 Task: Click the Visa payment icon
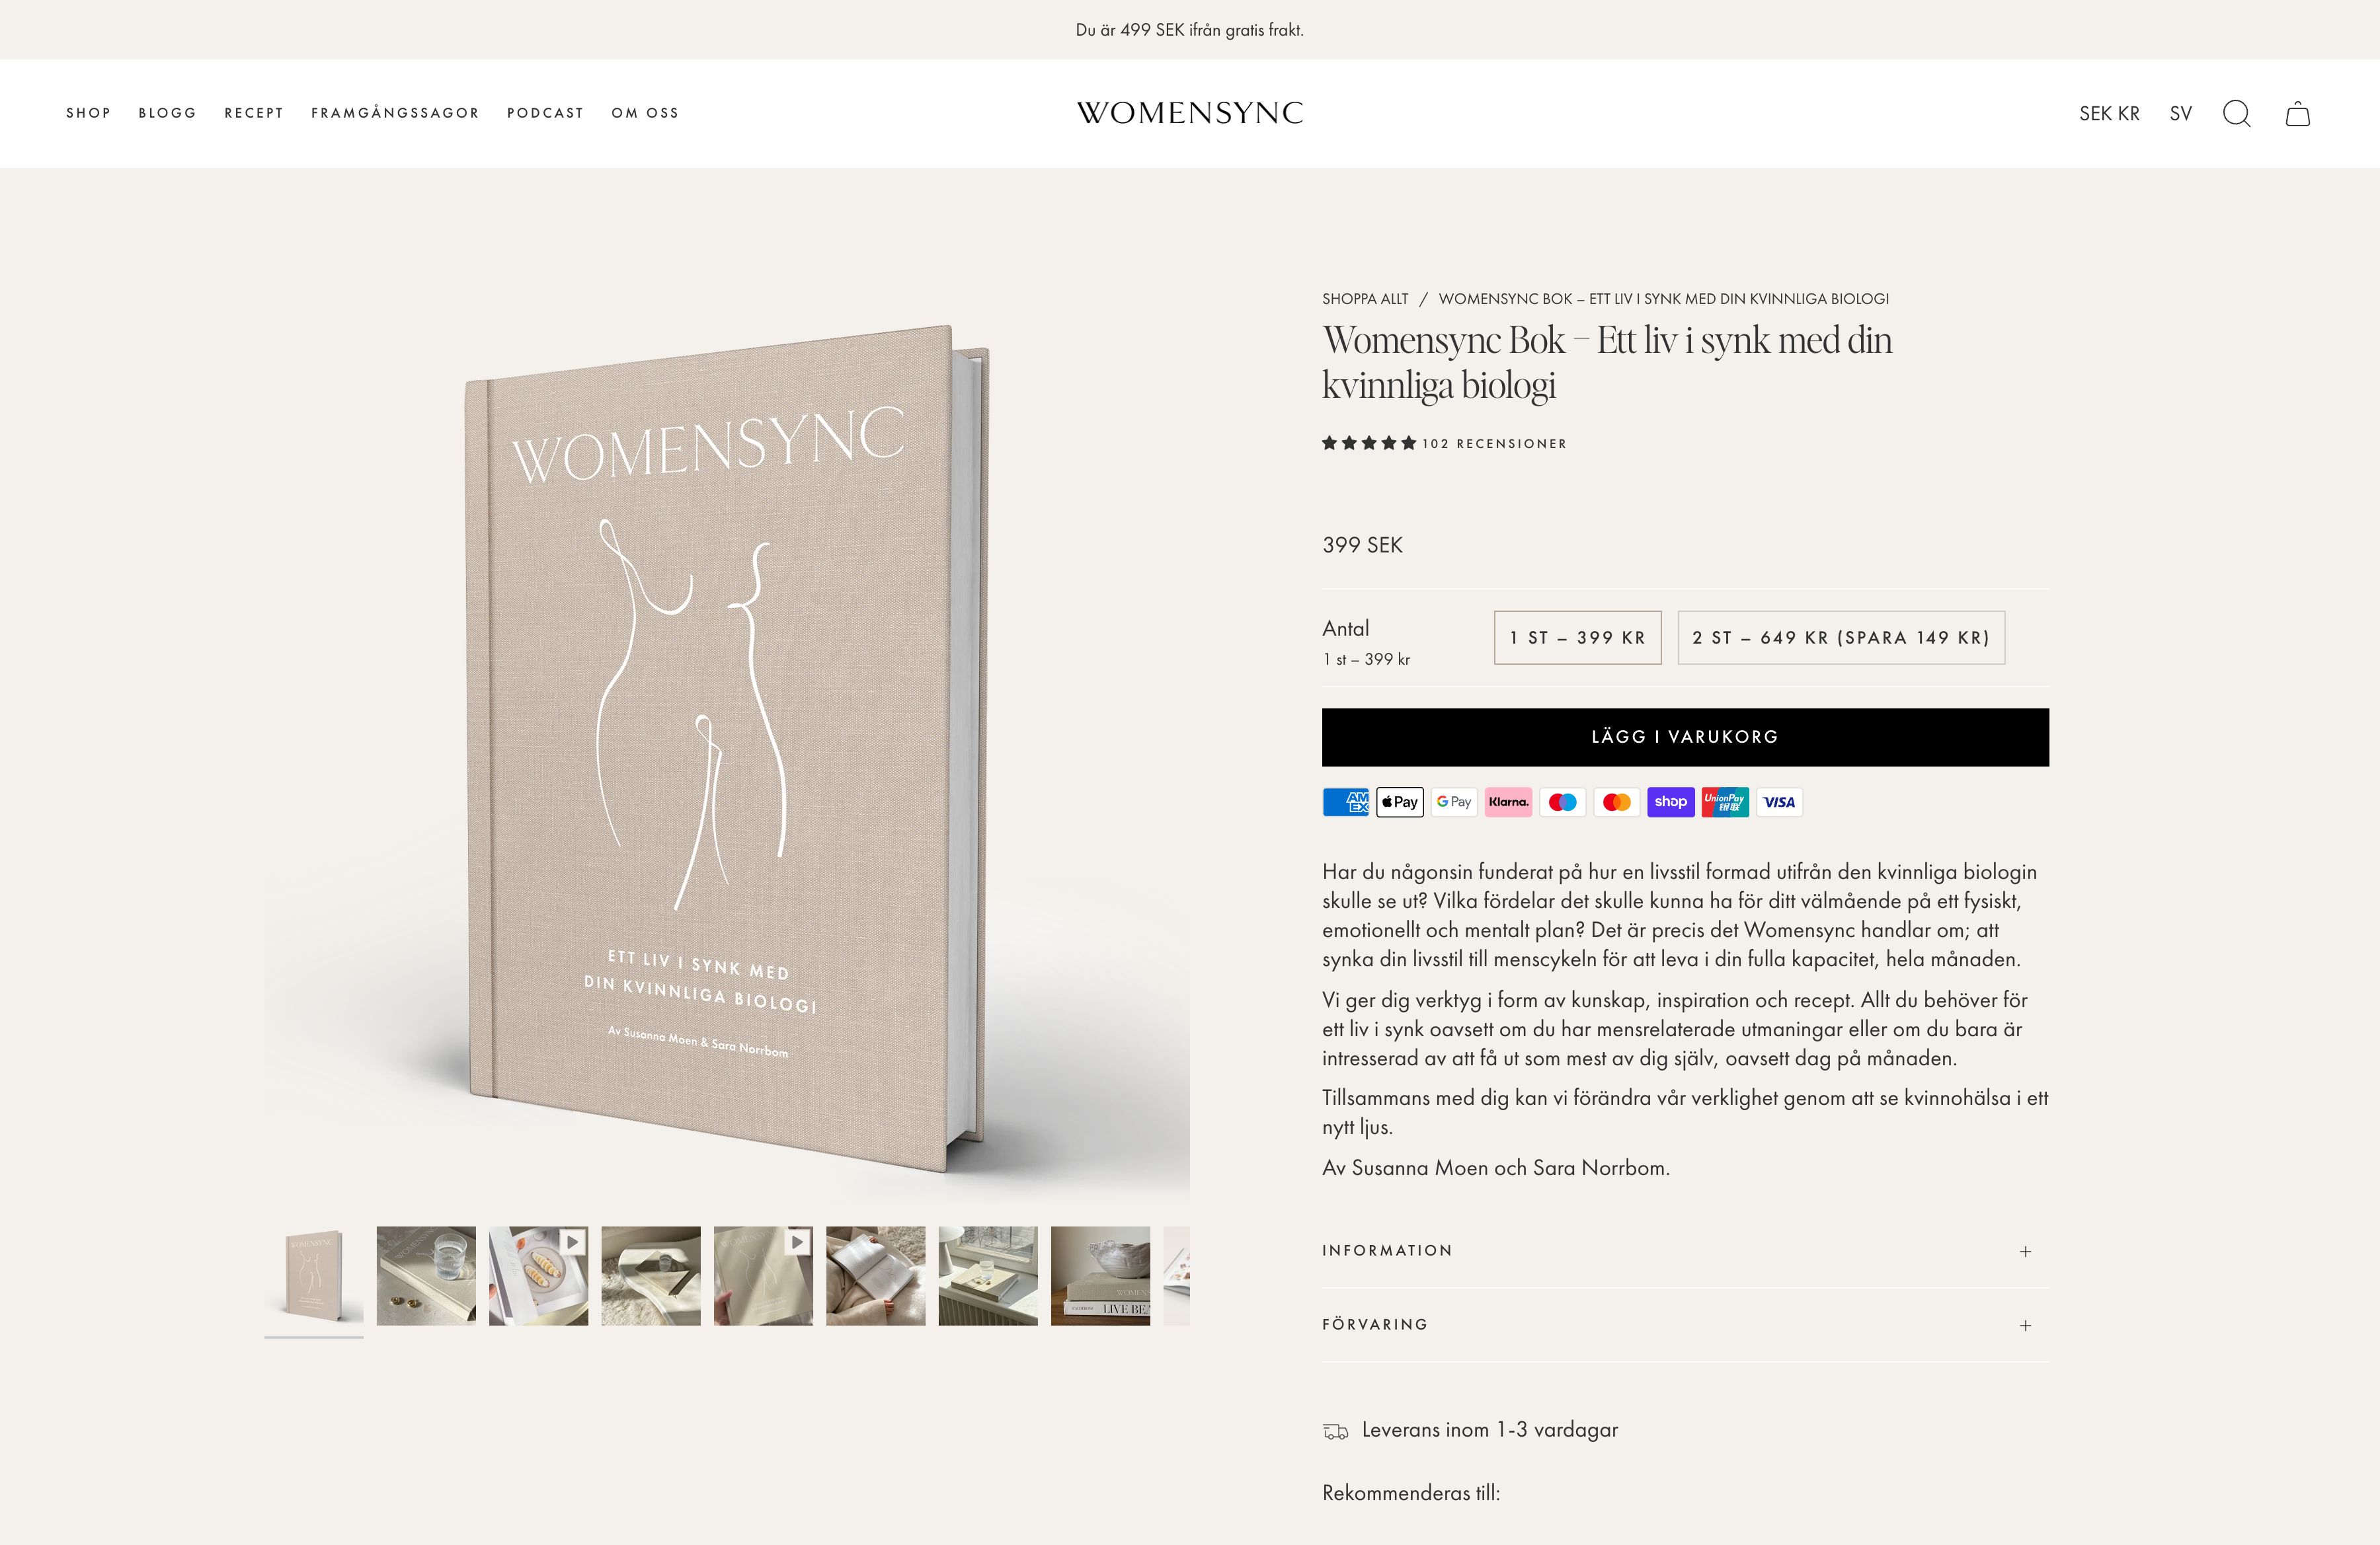[x=1779, y=802]
